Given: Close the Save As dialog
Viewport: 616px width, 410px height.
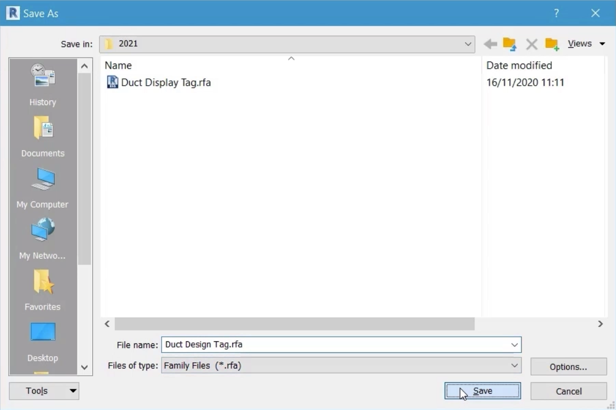Looking at the screenshot, I should [x=595, y=13].
